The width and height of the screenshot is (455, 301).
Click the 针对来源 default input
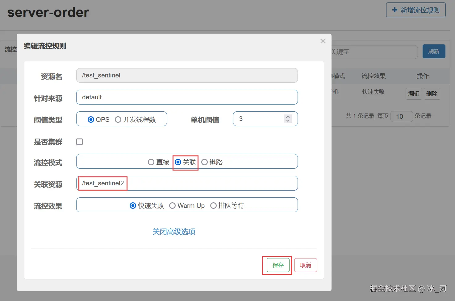coord(187,97)
